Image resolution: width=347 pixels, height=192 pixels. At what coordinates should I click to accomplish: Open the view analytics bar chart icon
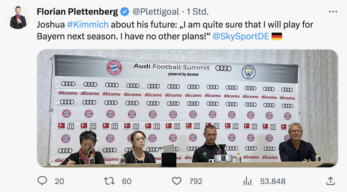click(247, 181)
